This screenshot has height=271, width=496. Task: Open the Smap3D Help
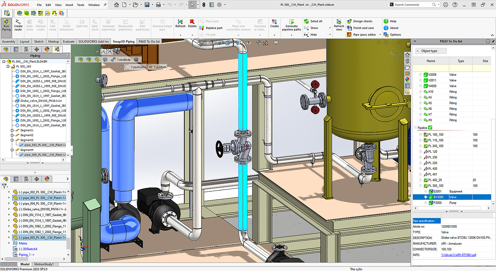[x=390, y=21]
